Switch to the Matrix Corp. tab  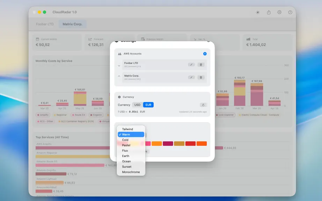coord(72,24)
